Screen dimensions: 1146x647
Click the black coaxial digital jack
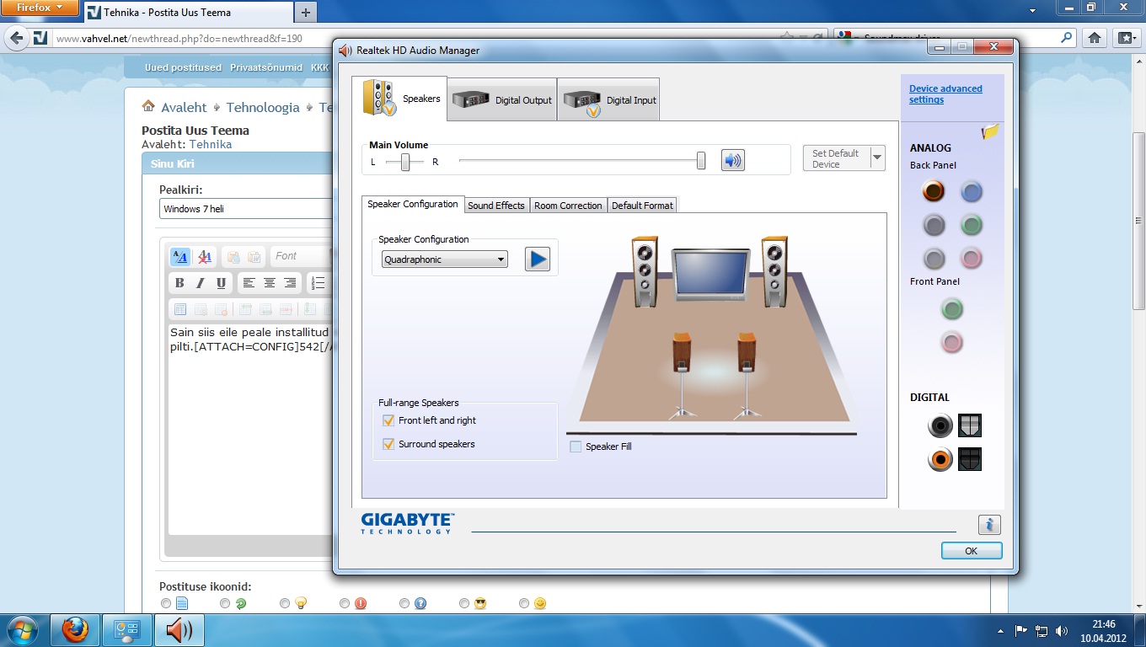[x=940, y=425]
